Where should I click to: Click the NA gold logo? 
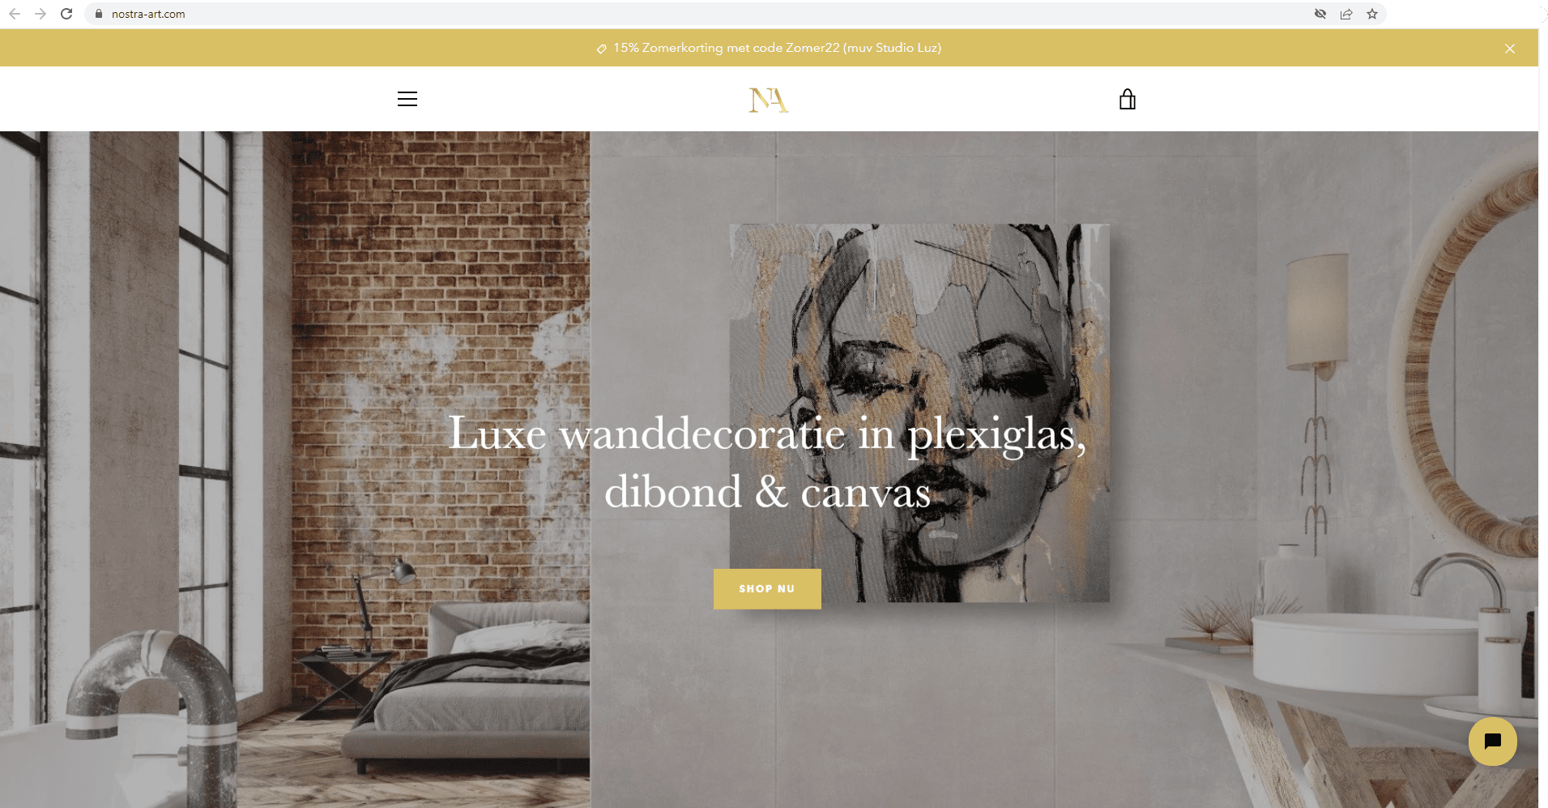click(768, 100)
